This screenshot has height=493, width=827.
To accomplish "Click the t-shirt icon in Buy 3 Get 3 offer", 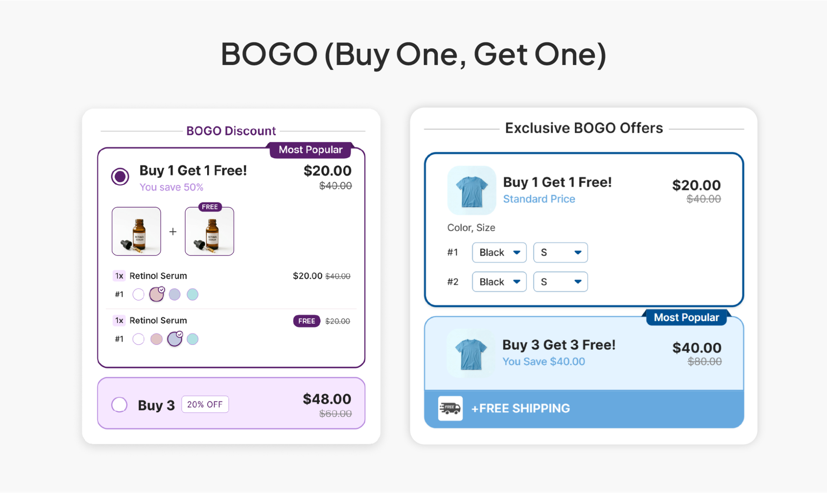I will tap(471, 354).
